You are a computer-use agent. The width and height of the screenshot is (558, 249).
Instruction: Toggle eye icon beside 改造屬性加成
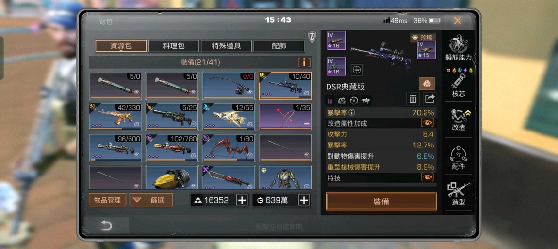point(427,123)
